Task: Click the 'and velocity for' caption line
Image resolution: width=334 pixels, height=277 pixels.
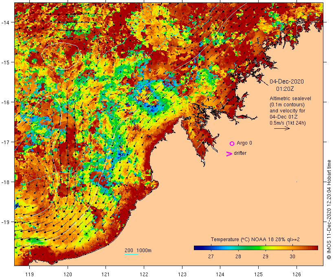Action: [x=287, y=110]
